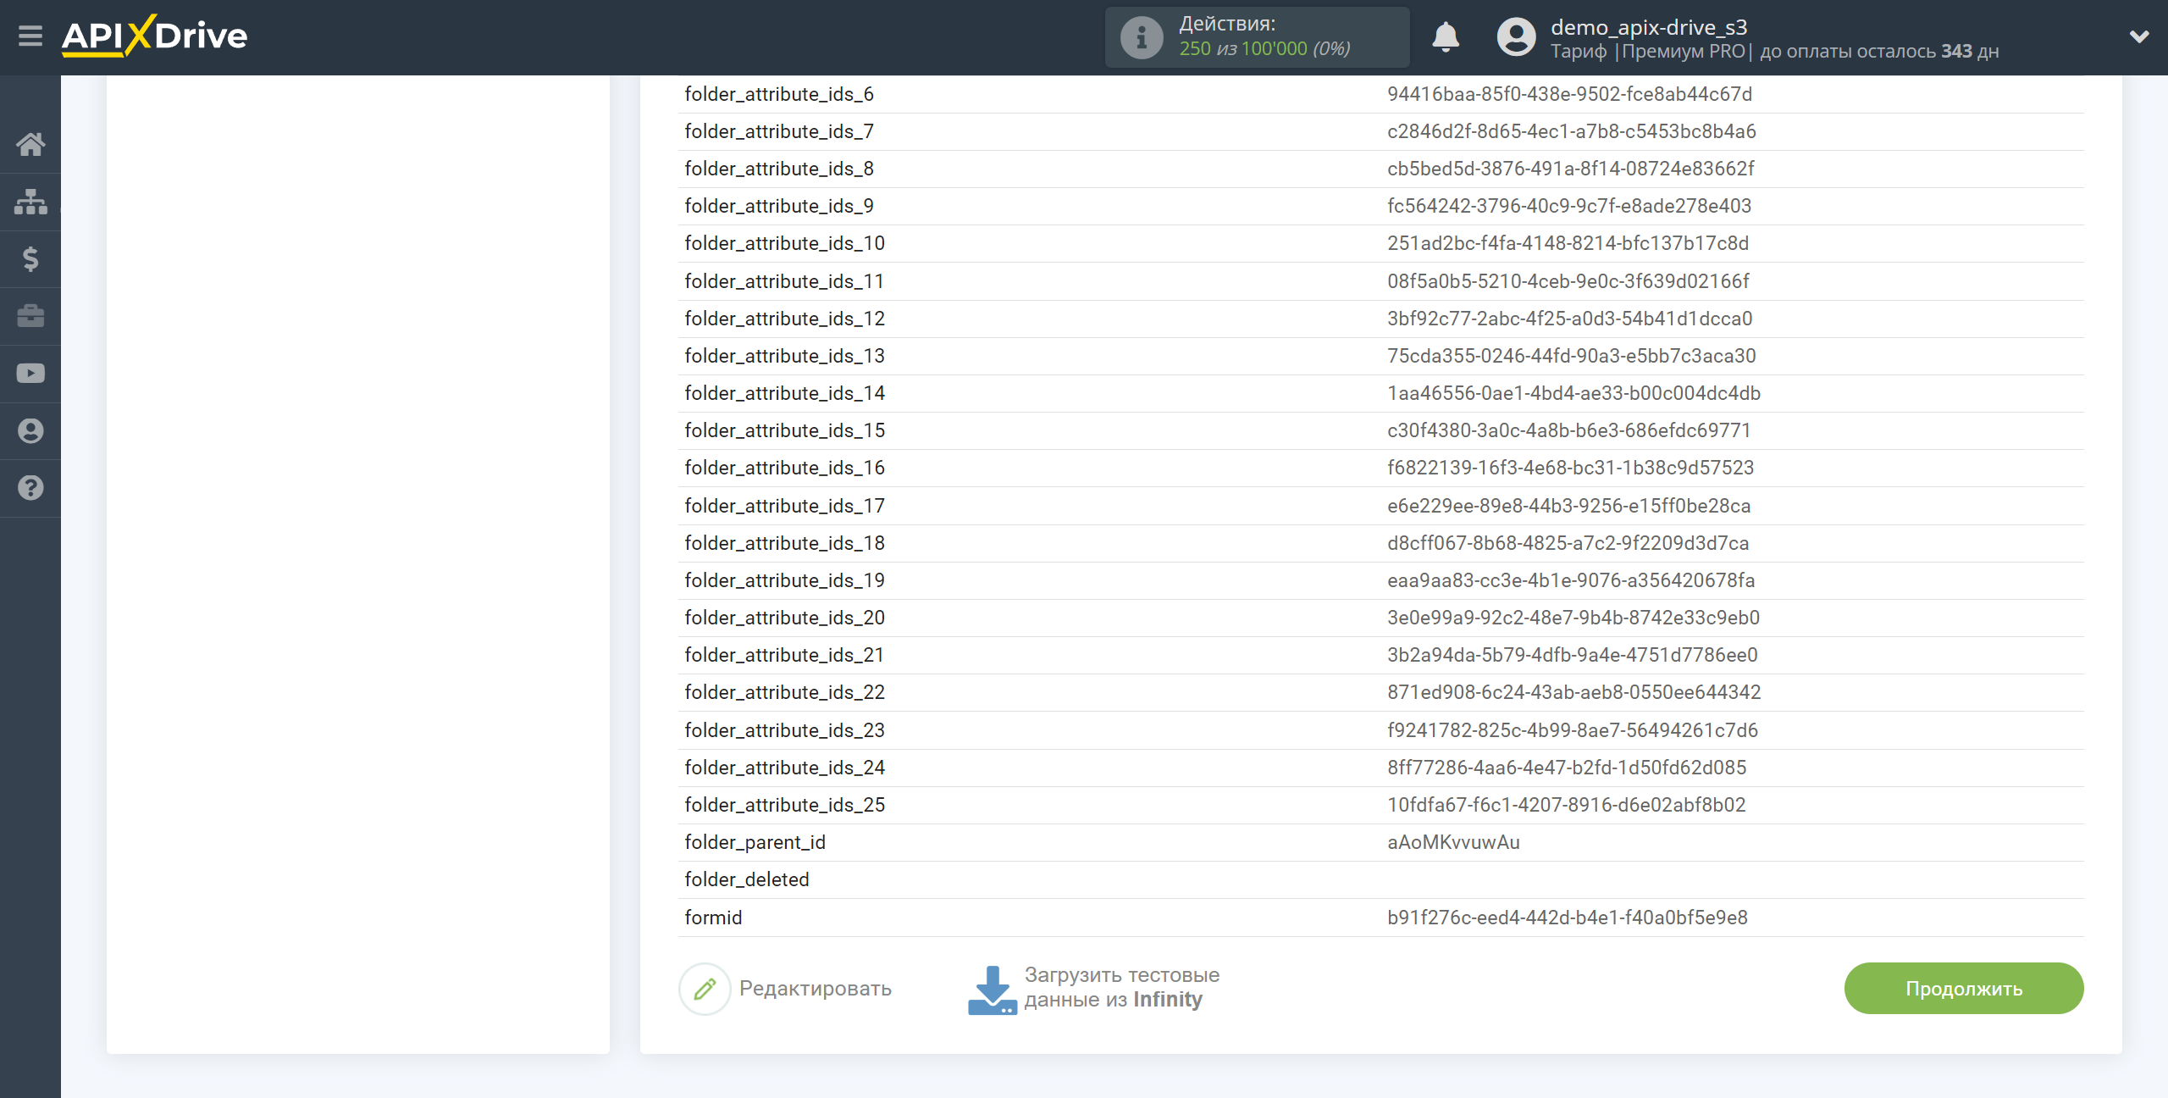This screenshot has height=1098, width=2168.
Task: Click value 3bf92c77-2abc-4f25-a0d3-54b41d1dcca0
Action: (1570, 319)
